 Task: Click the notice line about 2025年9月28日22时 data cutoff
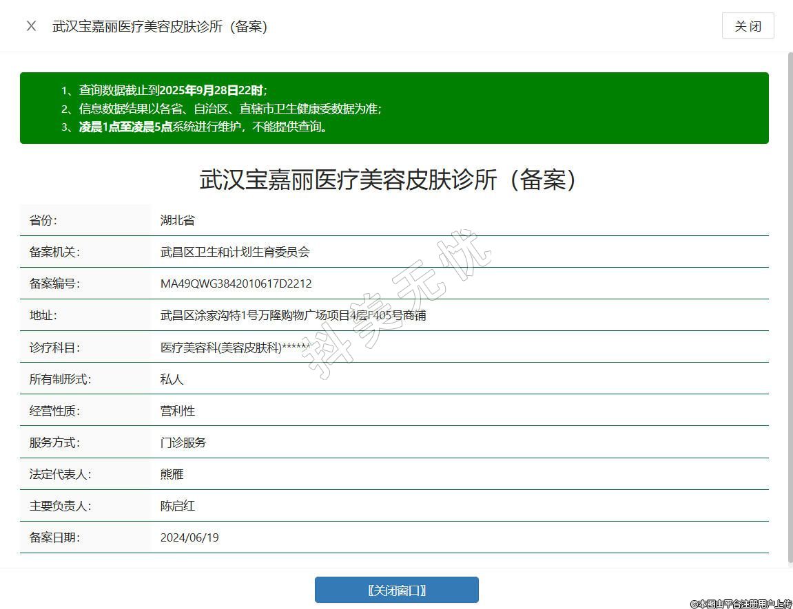pos(172,90)
